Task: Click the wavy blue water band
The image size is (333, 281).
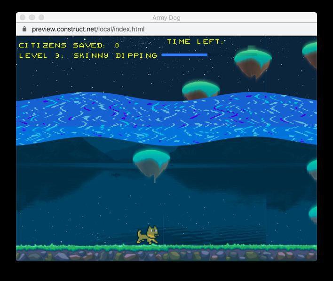Action: (166, 119)
